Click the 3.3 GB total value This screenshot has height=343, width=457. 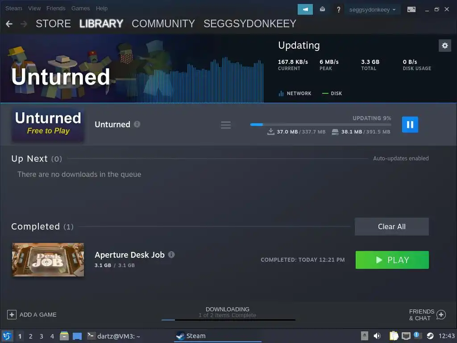370,62
